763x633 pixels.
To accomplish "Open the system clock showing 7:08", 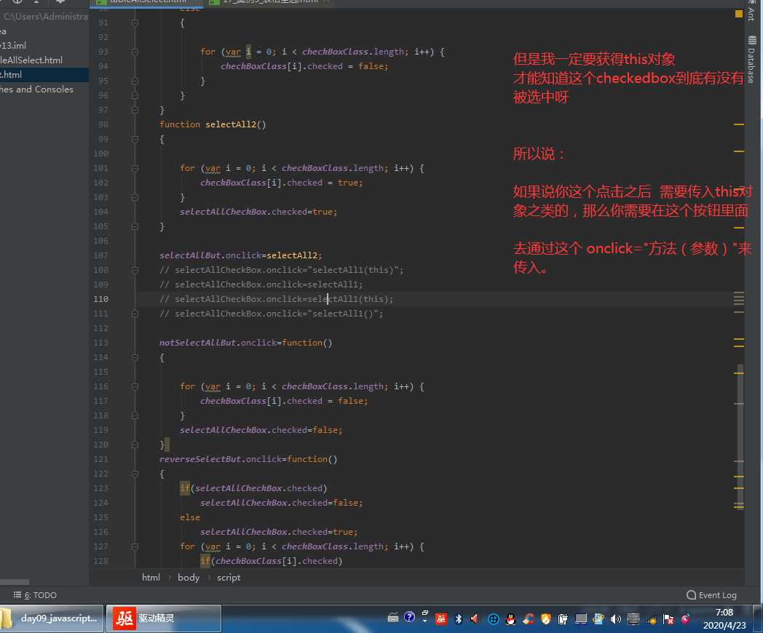I will click(724, 618).
